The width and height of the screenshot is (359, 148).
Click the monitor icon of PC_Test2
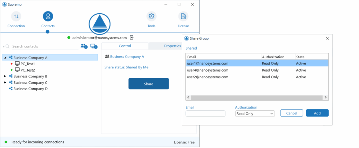(x=17, y=70)
